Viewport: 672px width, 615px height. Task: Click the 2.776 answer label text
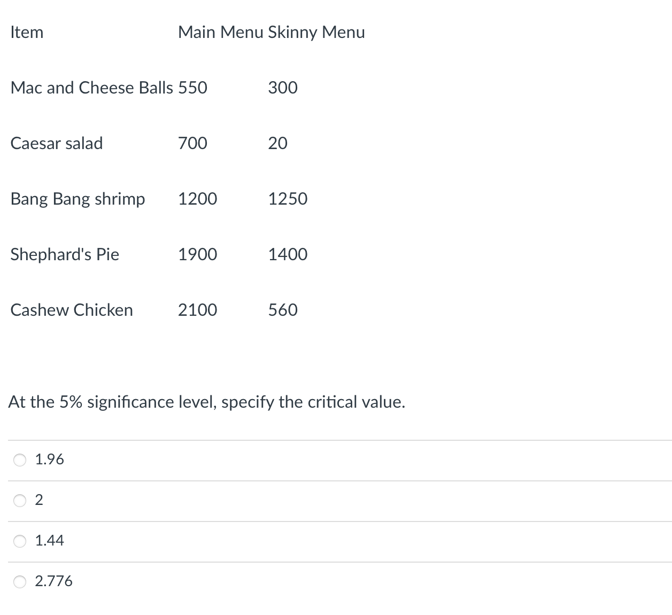point(53,581)
